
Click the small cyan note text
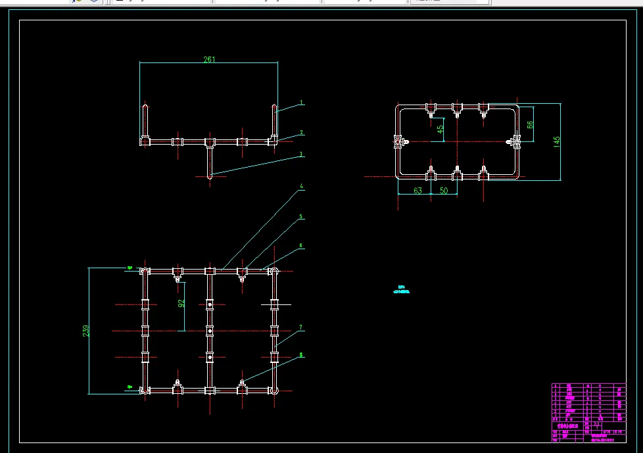[x=402, y=289]
